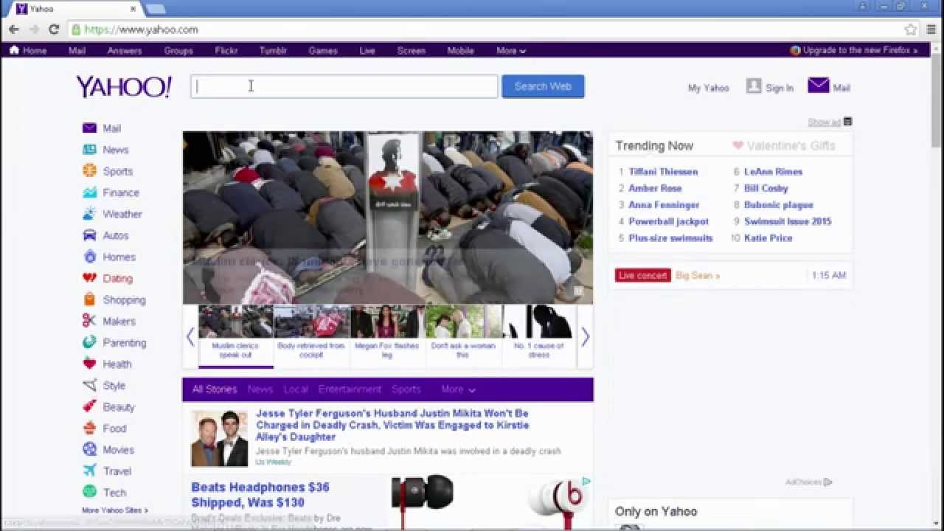Bookmark this page with the star icon
Image resolution: width=944 pixels, height=531 pixels.
(911, 29)
